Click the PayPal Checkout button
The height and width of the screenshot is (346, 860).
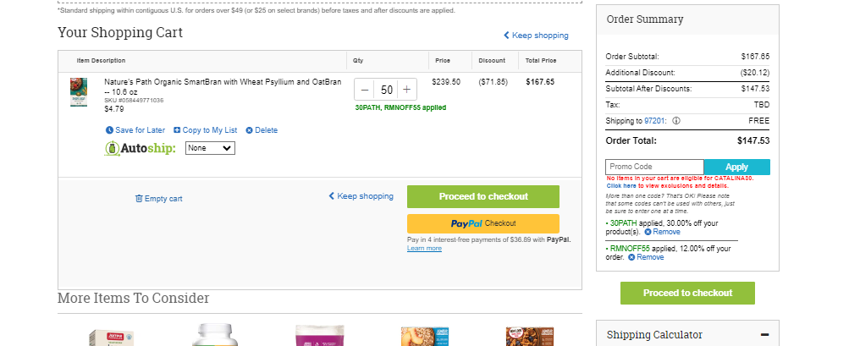[x=483, y=223]
